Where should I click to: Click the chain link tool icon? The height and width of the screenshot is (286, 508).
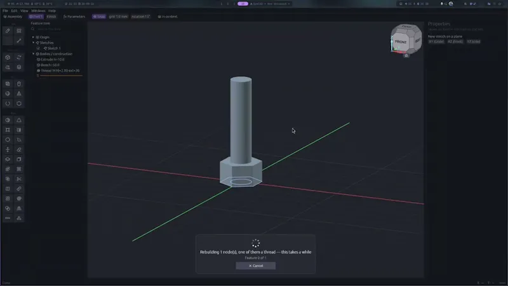click(8, 208)
